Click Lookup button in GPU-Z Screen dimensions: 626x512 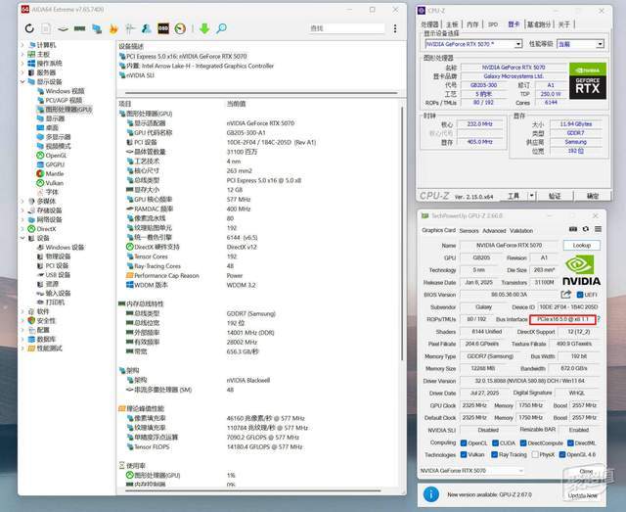click(582, 245)
